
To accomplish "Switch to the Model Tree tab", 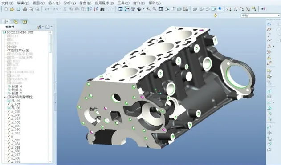I will [x=7, y=22].
